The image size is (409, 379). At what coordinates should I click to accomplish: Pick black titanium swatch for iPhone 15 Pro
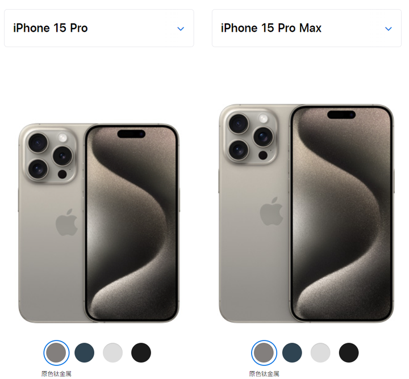pyautogui.click(x=141, y=353)
